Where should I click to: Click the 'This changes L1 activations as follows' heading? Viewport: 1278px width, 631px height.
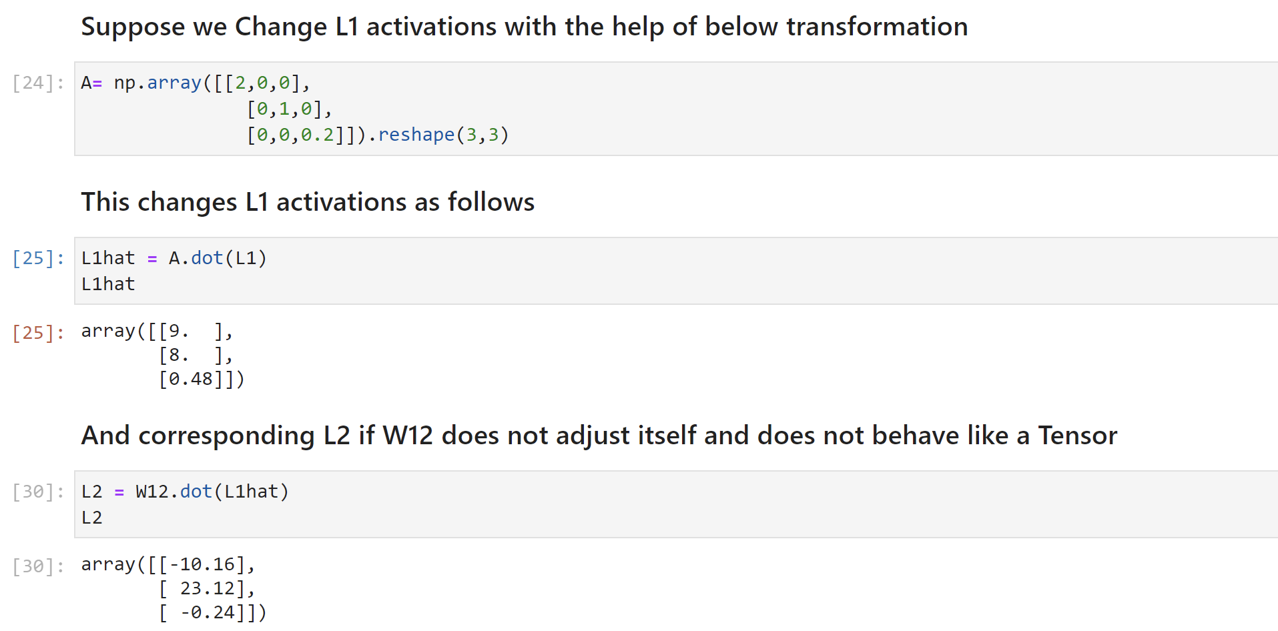click(308, 202)
